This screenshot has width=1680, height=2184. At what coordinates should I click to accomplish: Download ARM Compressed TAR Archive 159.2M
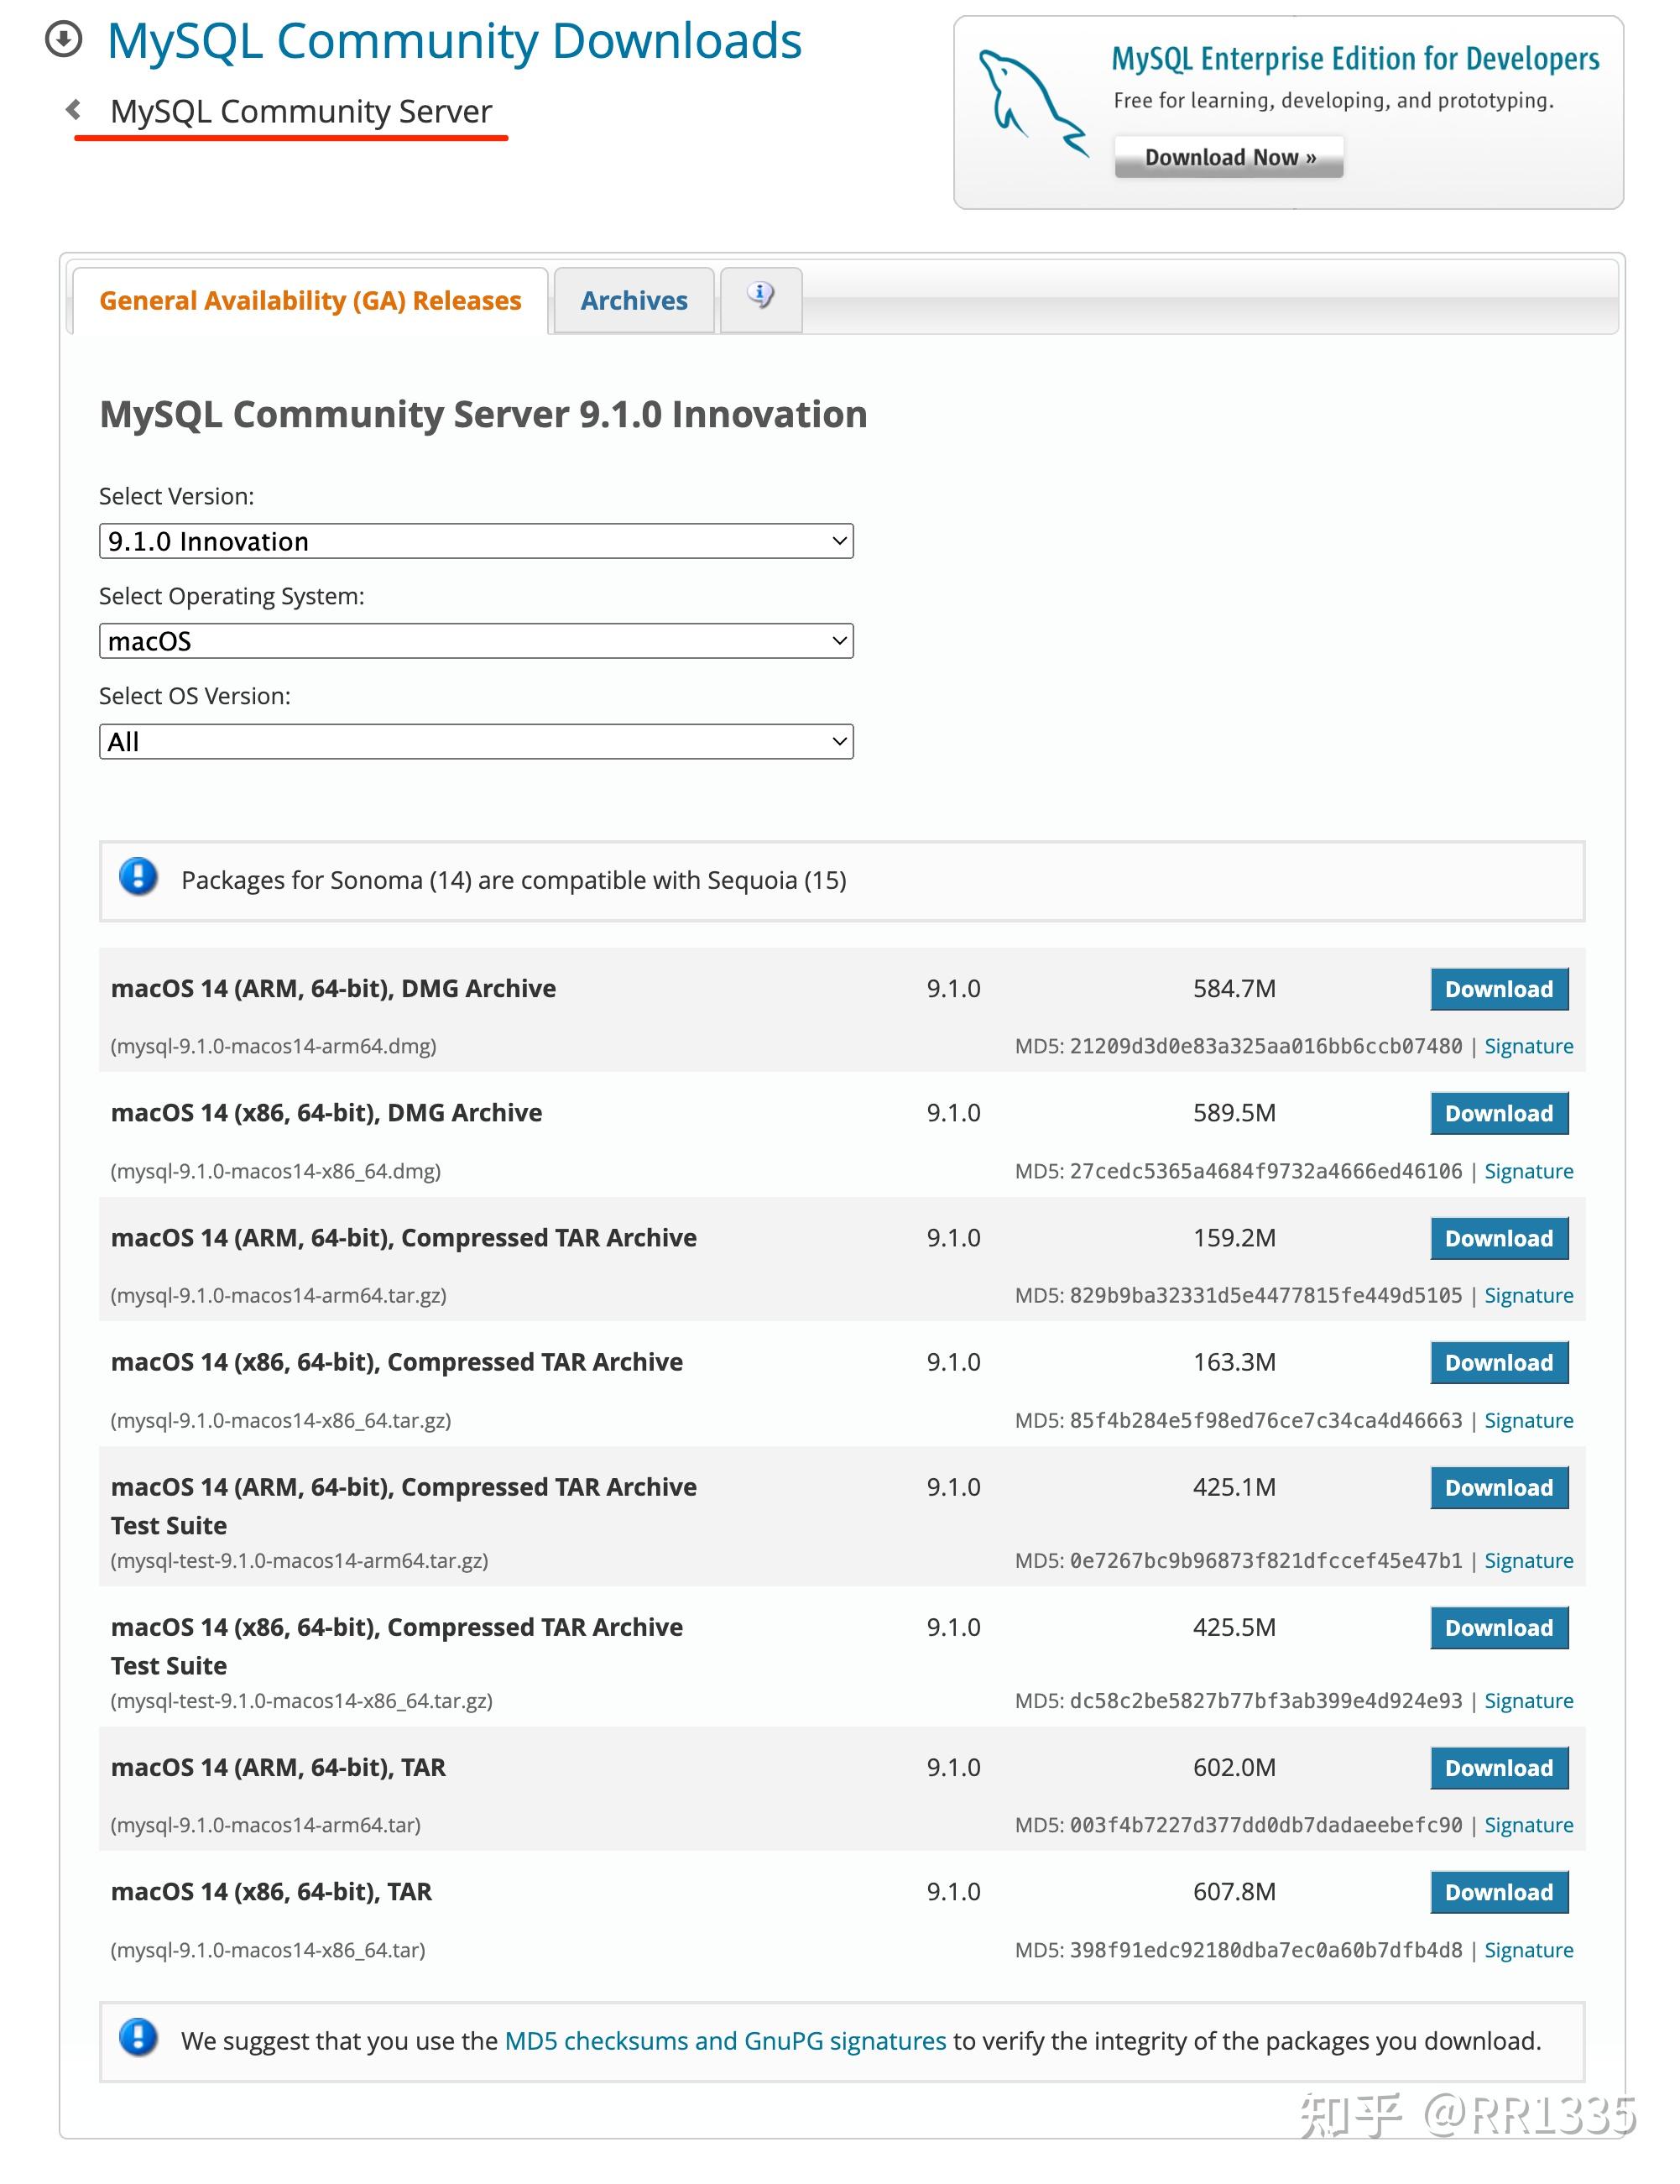(x=1498, y=1238)
